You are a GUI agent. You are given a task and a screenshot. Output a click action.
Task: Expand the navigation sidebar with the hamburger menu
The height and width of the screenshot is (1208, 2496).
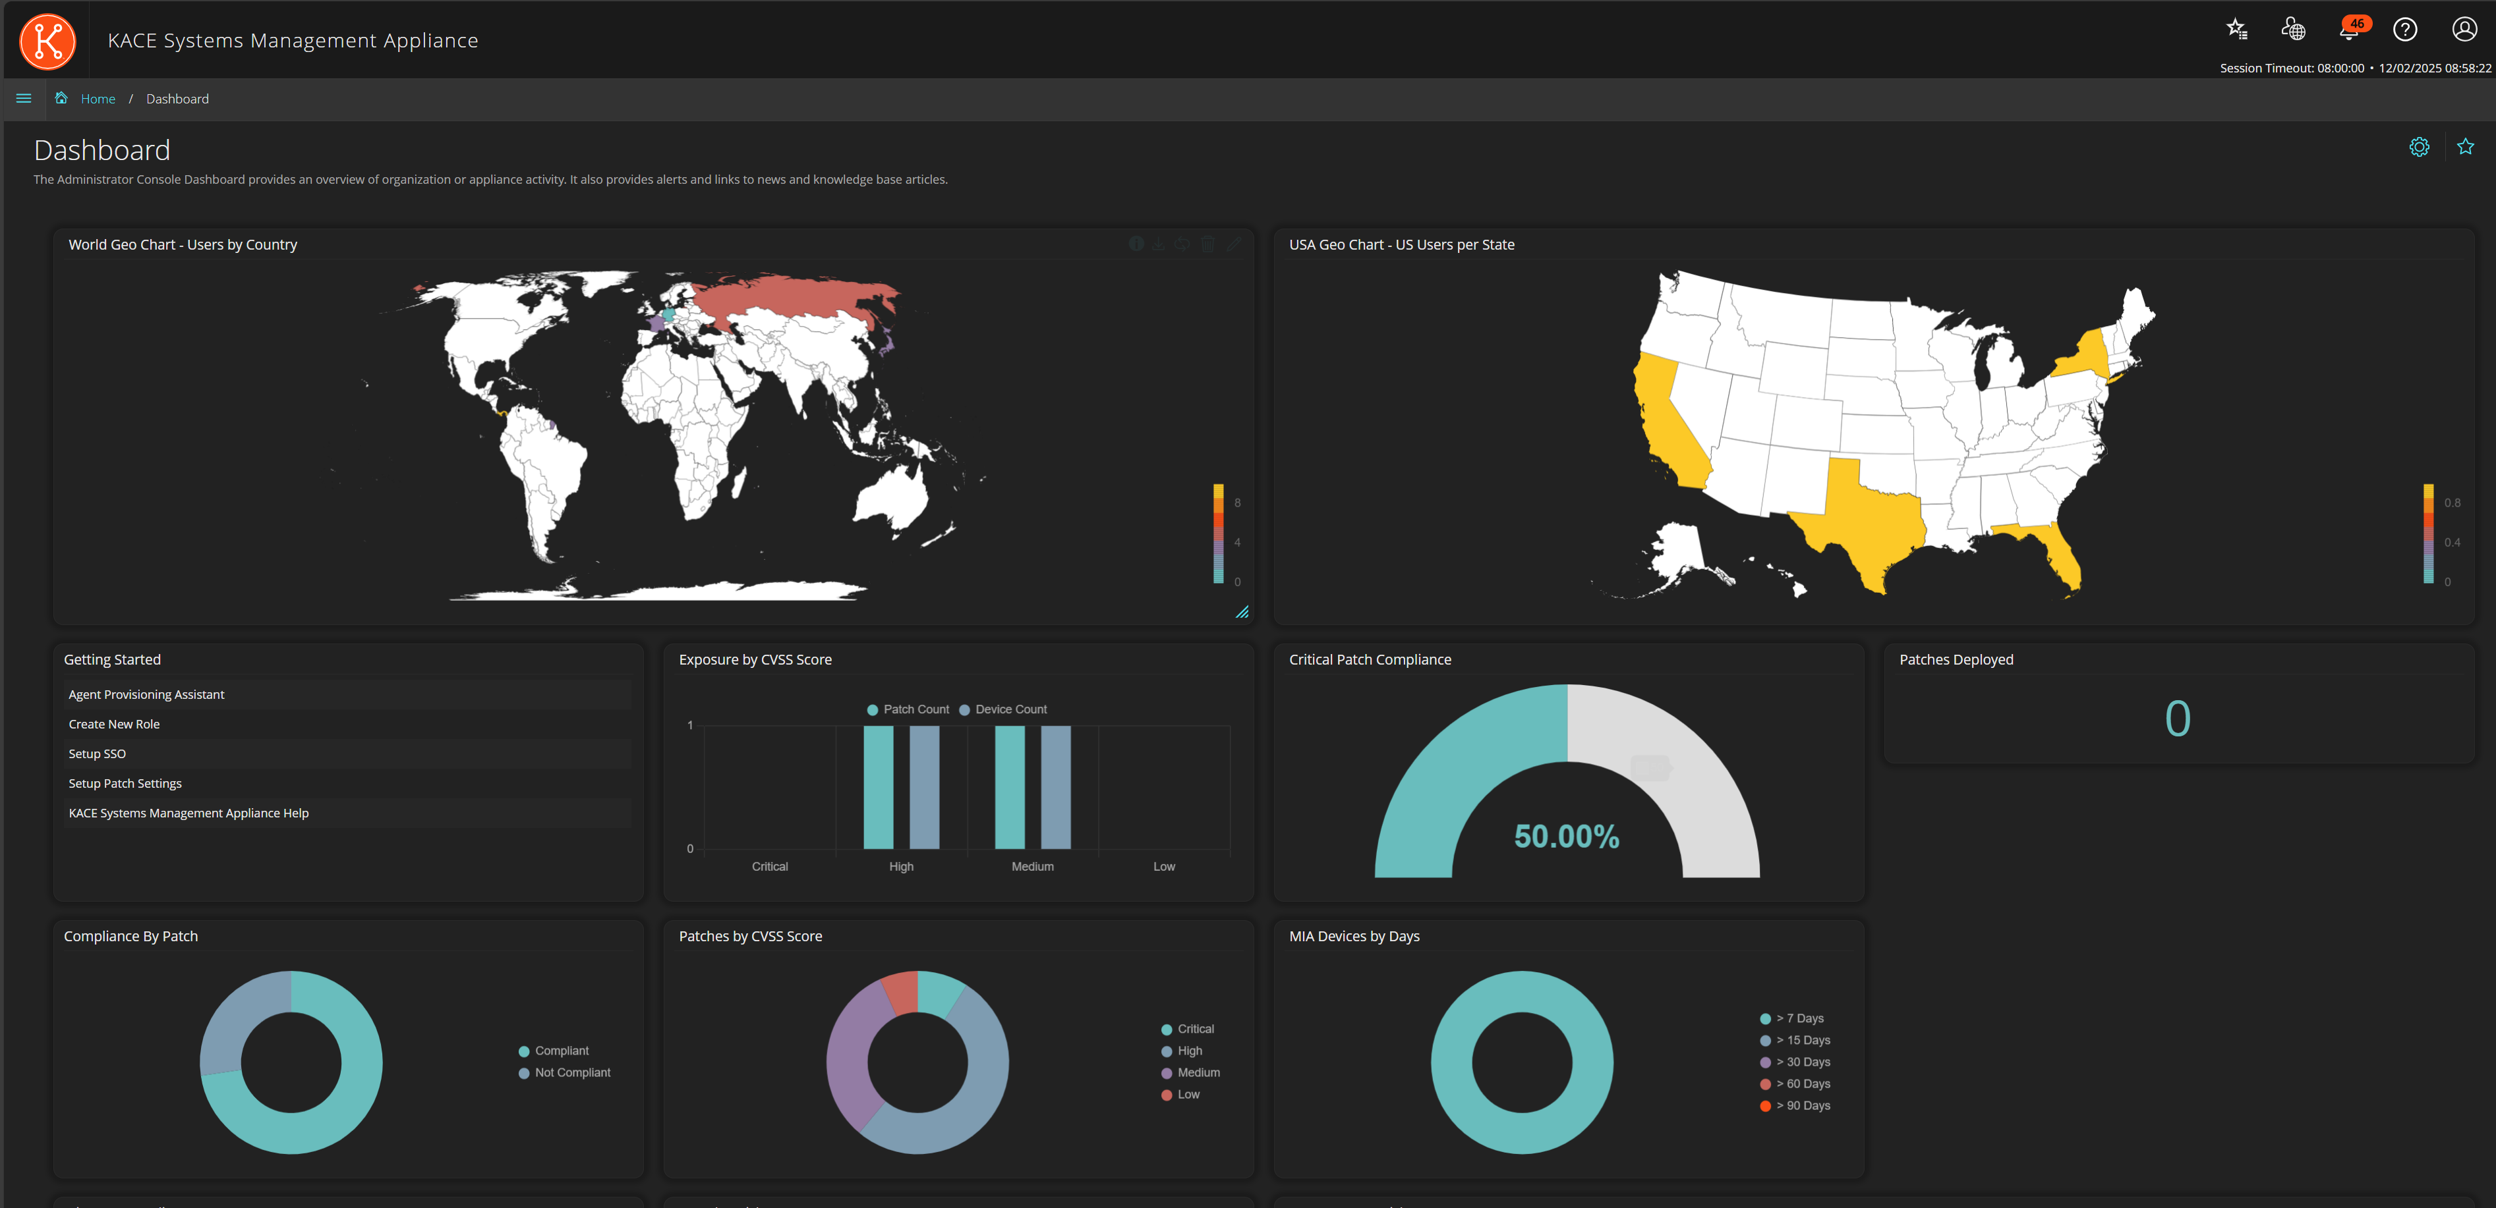click(x=23, y=97)
